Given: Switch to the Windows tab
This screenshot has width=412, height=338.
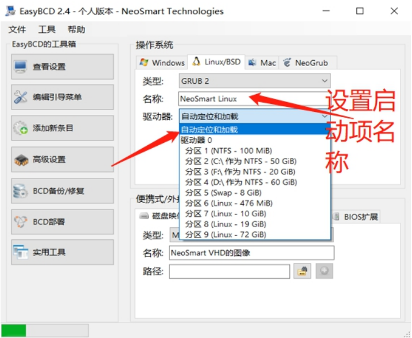Looking at the screenshot, I should pyautogui.click(x=162, y=63).
